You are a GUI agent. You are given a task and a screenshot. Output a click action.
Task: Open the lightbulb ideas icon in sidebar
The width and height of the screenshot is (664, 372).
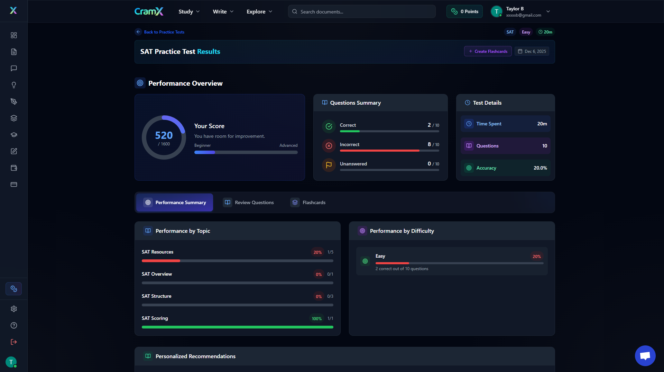pos(14,85)
